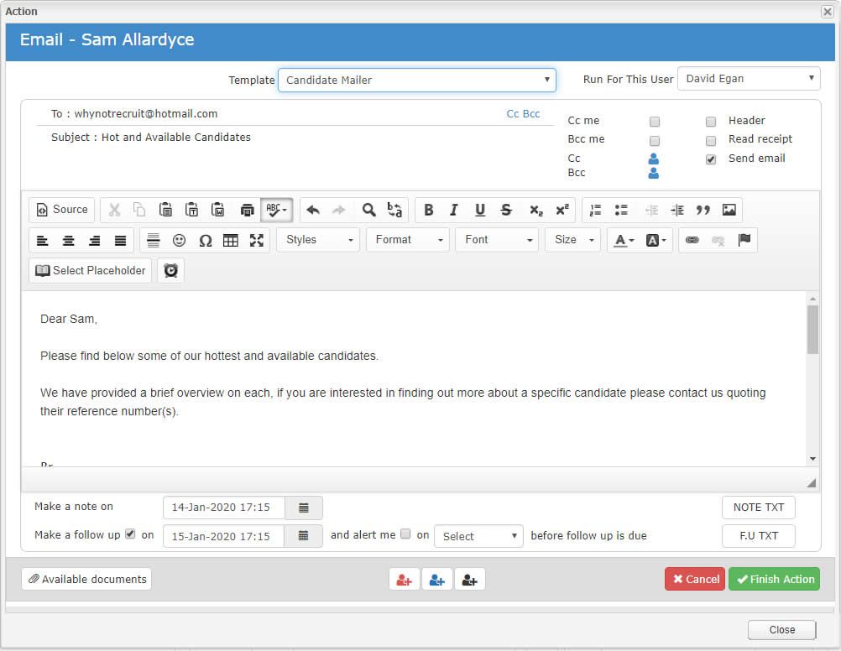
Task: Open the calendar for the note date
Action: (x=304, y=508)
